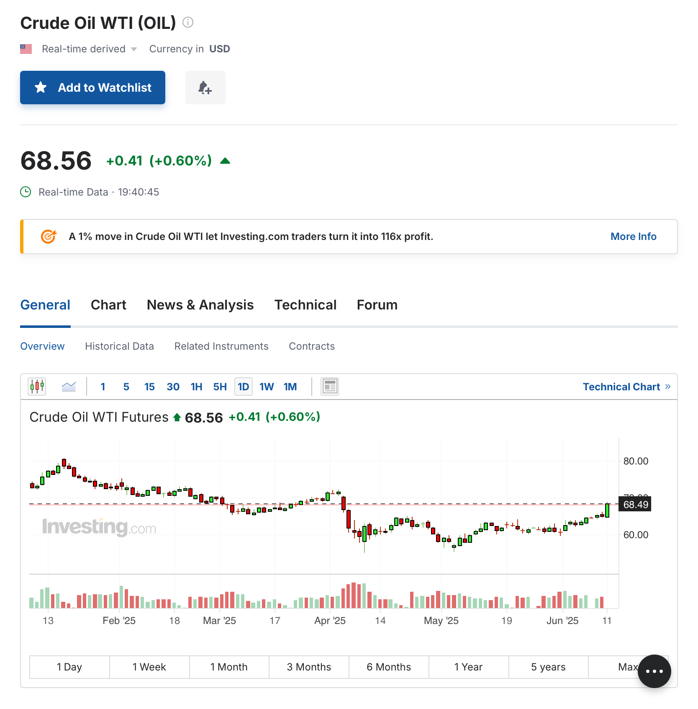This screenshot has width=698, height=709.
Task: Open the Historical Data sub-tab
Action: tap(119, 346)
